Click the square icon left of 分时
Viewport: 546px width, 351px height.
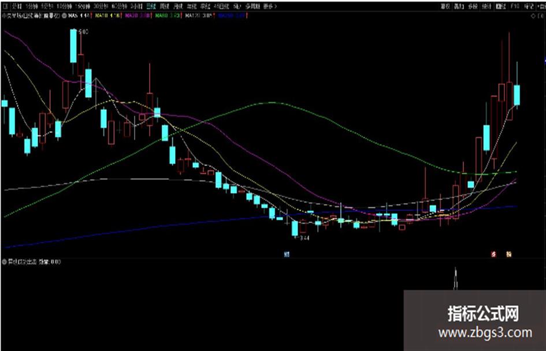6,6
